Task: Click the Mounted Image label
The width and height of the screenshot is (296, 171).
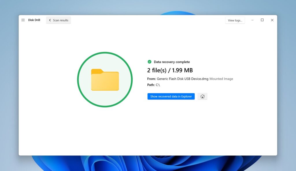Action: [221, 79]
